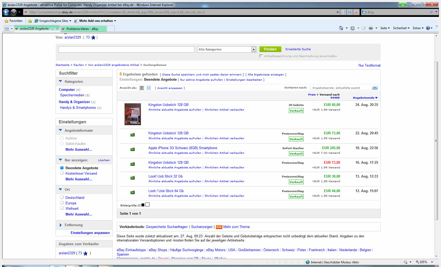Click Löschen link in Nur anzeigen
Screen dimensions: 441x267
(104, 160)
